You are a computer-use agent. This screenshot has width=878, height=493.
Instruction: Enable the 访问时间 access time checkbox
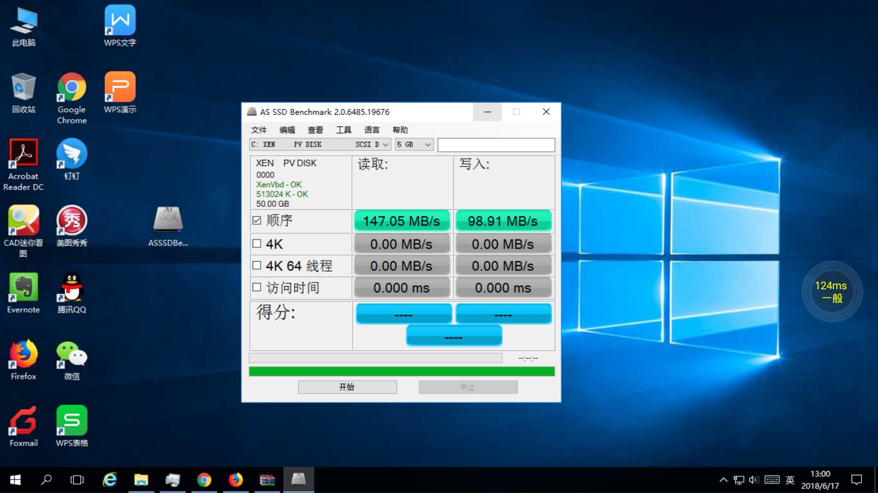257,287
